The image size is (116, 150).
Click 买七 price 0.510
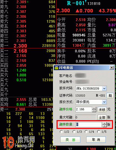click(21, 80)
